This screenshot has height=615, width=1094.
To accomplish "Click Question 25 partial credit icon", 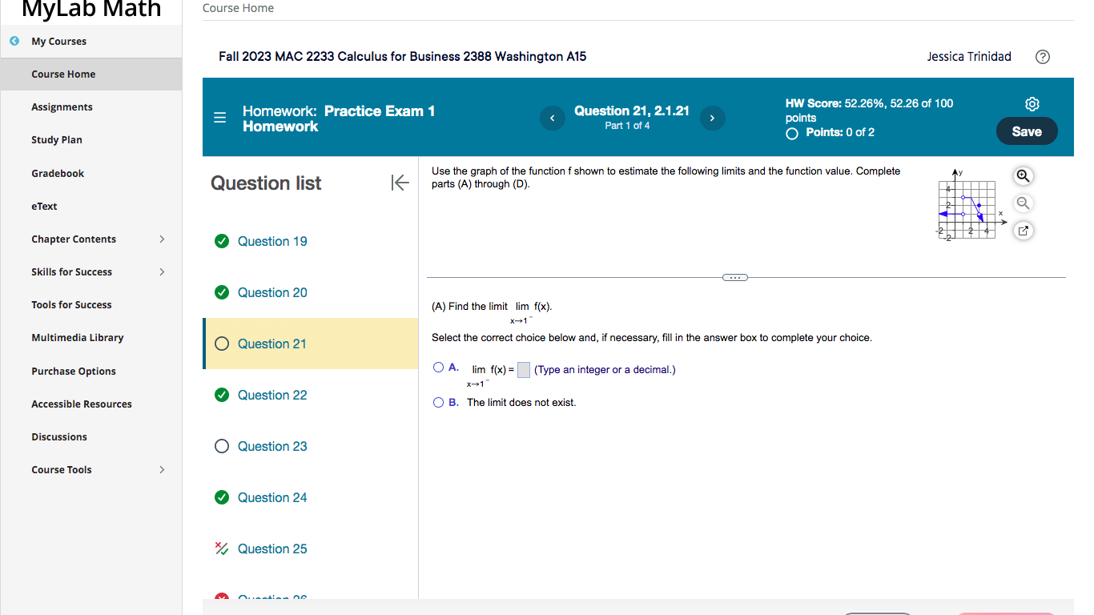I will tap(222, 549).
